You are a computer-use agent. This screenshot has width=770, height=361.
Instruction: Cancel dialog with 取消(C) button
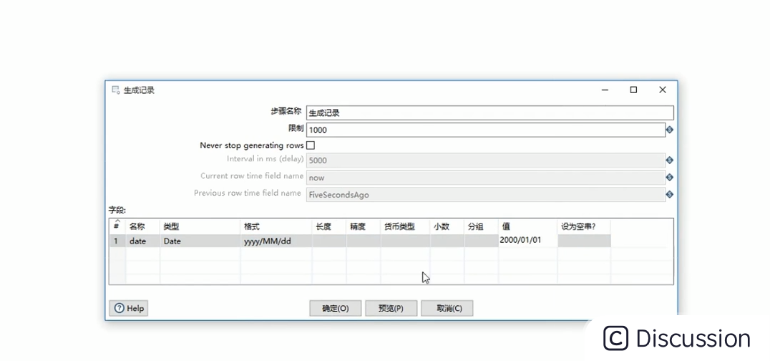tap(447, 309)
